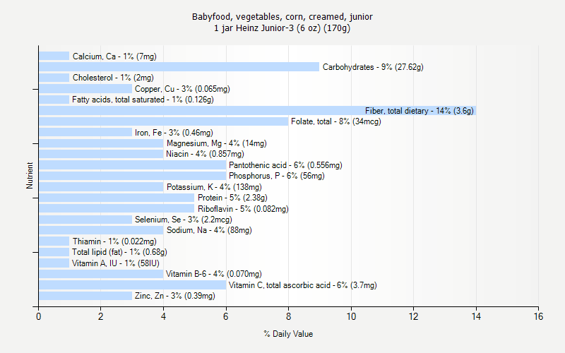
Task: Click the Magnesium bar in the chart
Action: click(x=101, y=143)
